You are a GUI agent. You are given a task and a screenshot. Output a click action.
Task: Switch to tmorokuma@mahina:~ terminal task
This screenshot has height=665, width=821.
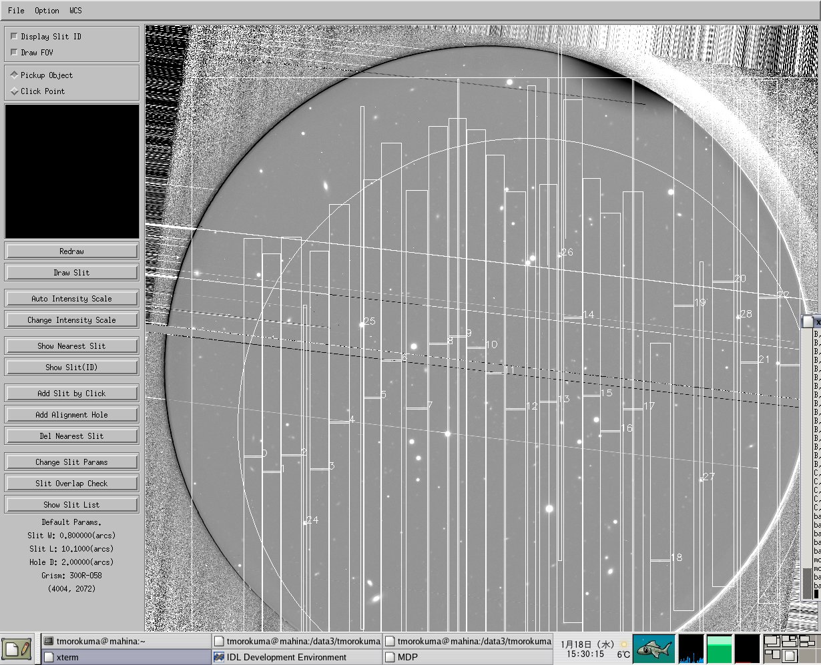tap(126, 641)
